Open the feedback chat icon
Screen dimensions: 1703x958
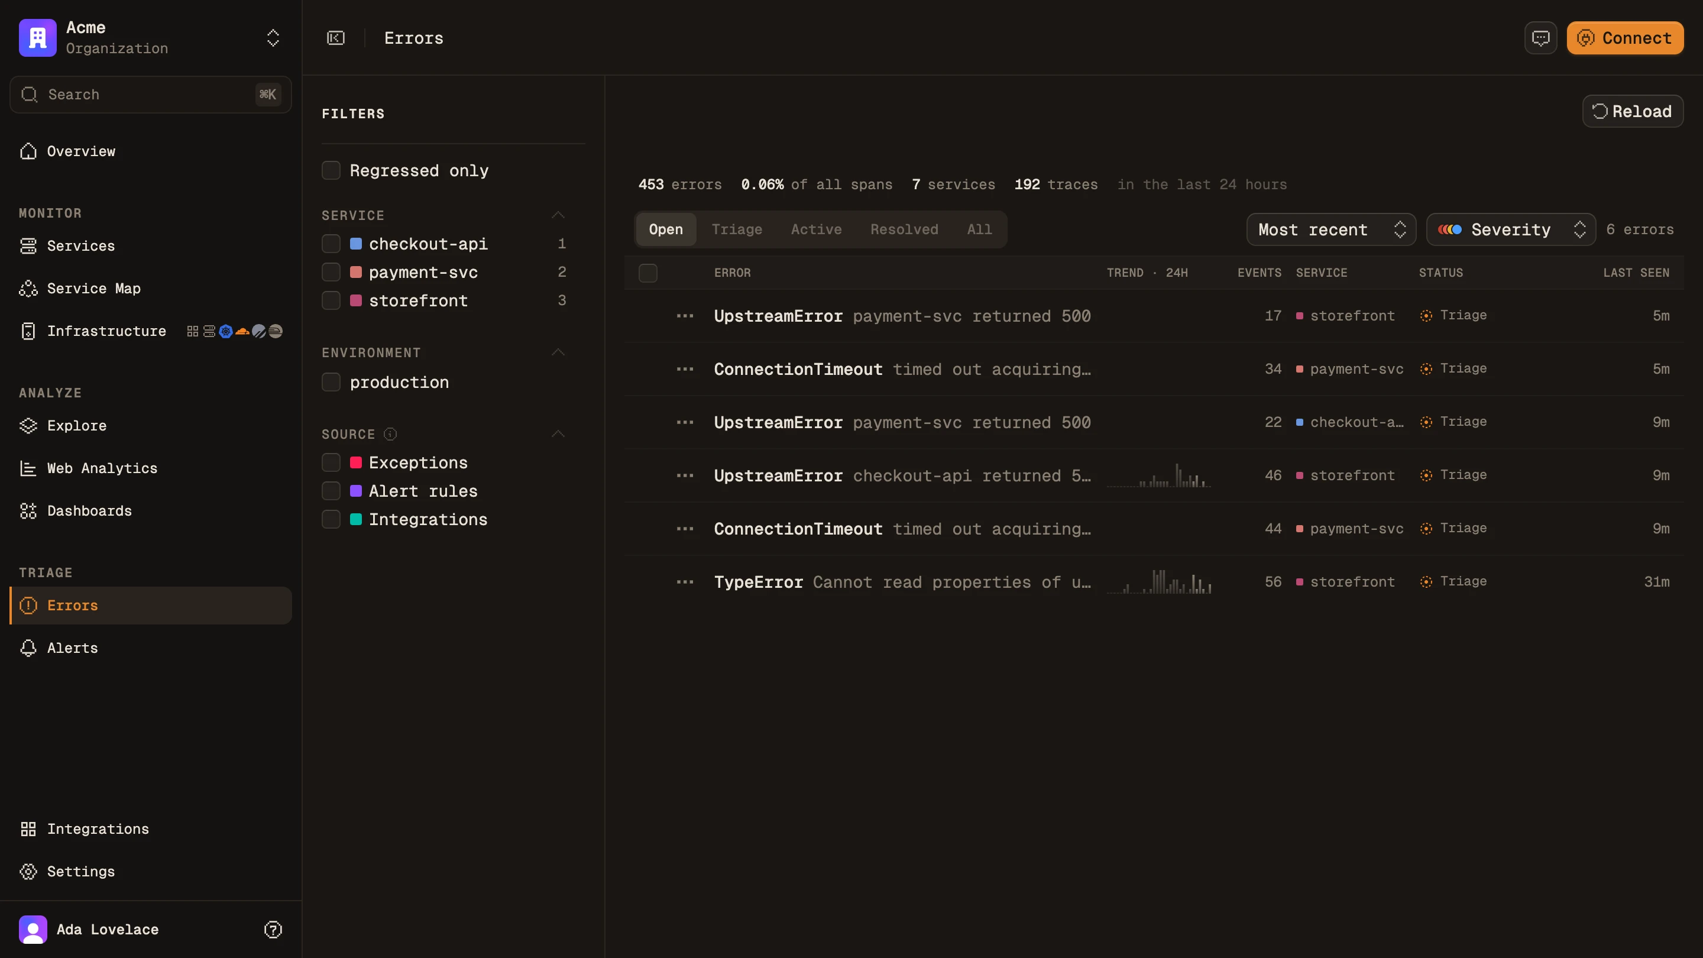pos(1541,38)
